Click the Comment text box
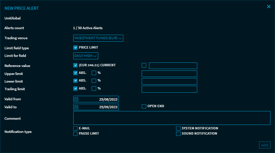Viewport: 275px width, 153px height. coord(172,118)
